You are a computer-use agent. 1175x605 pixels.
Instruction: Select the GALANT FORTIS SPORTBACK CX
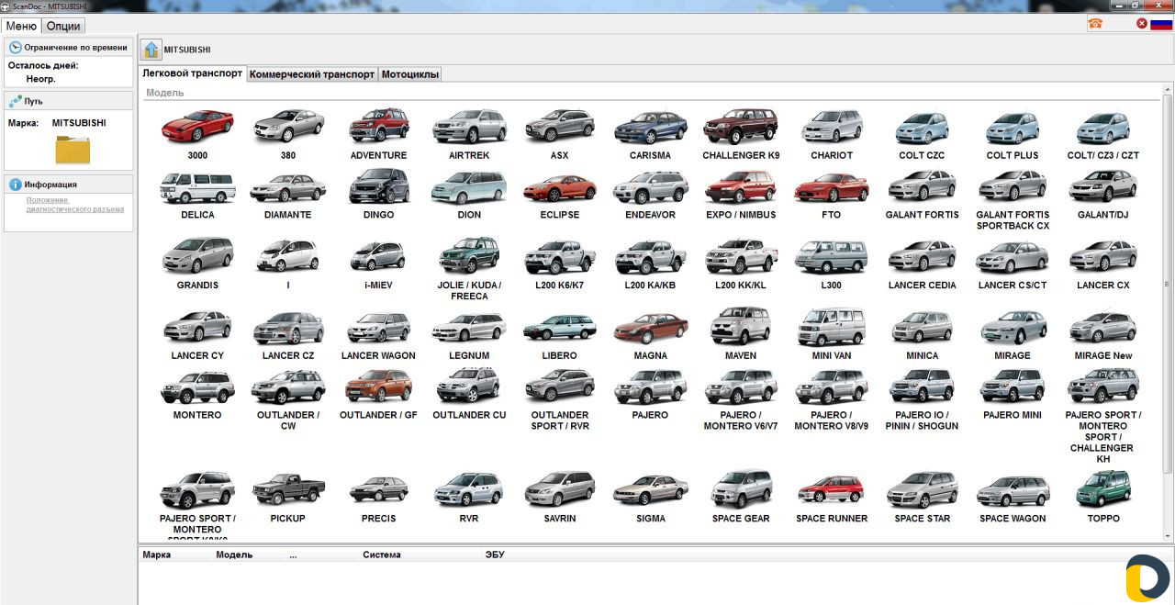coord(1013,186)
